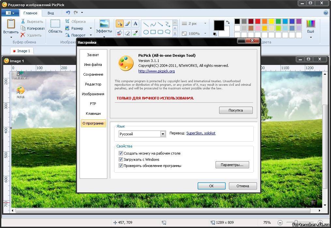This screenshot has height=228, width=331.
Task: Click the Resize (Размер) icon
Action: pos(67,28)
